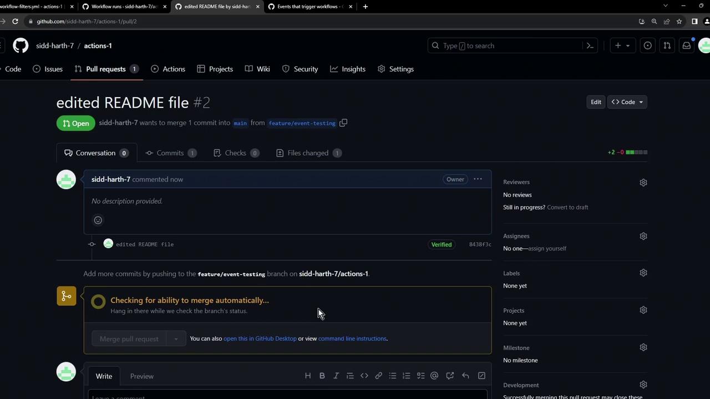Image resolution: width=710 pixels, height=399 pixels.
Task: Expand merge method dropdown arrow
Action: [176, 339]
